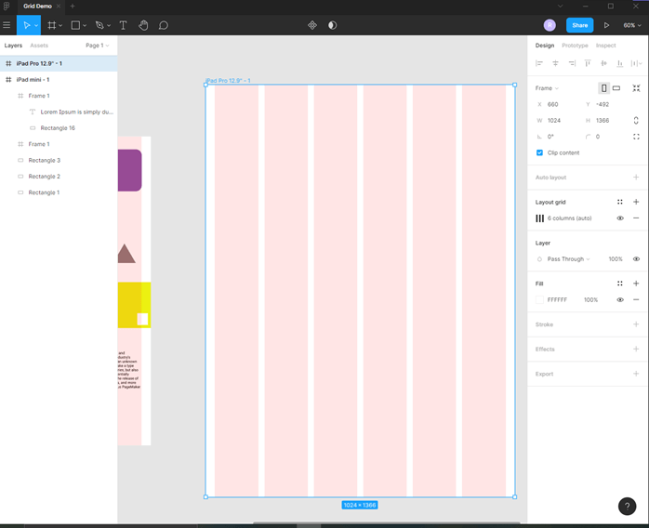Open the 60% zoom dropdown

(632, 25)
